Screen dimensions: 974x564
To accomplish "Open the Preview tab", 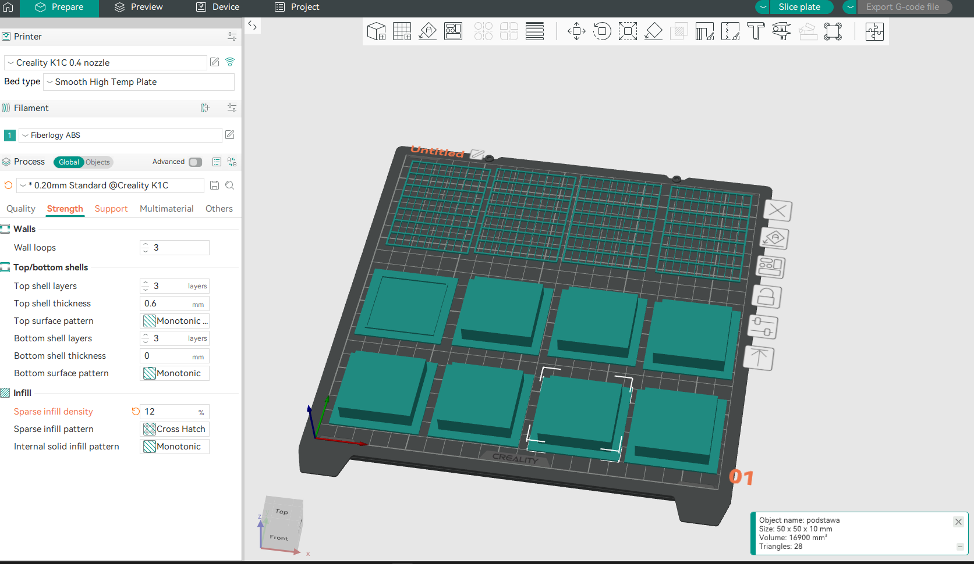I will click(x=139, y=7).
